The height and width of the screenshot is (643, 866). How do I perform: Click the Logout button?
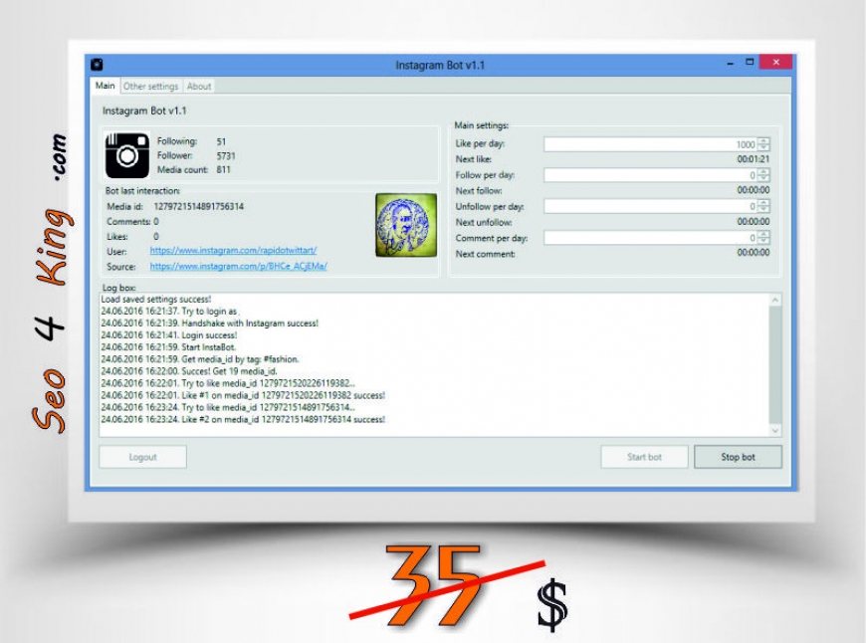point(143,457)
